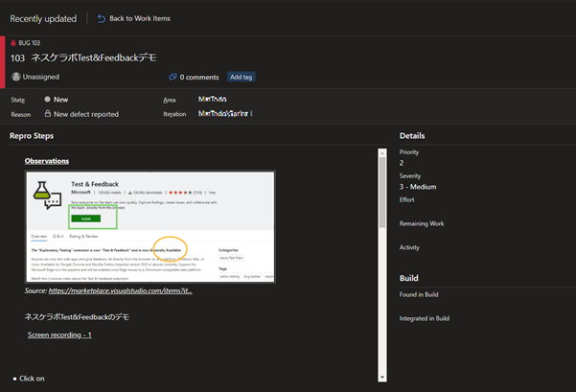Viewport: 576px width, 392px height.
Task: Click the Repro Steps scrollbar thumb
Action: pyautogui.click(x=382, y=193)
